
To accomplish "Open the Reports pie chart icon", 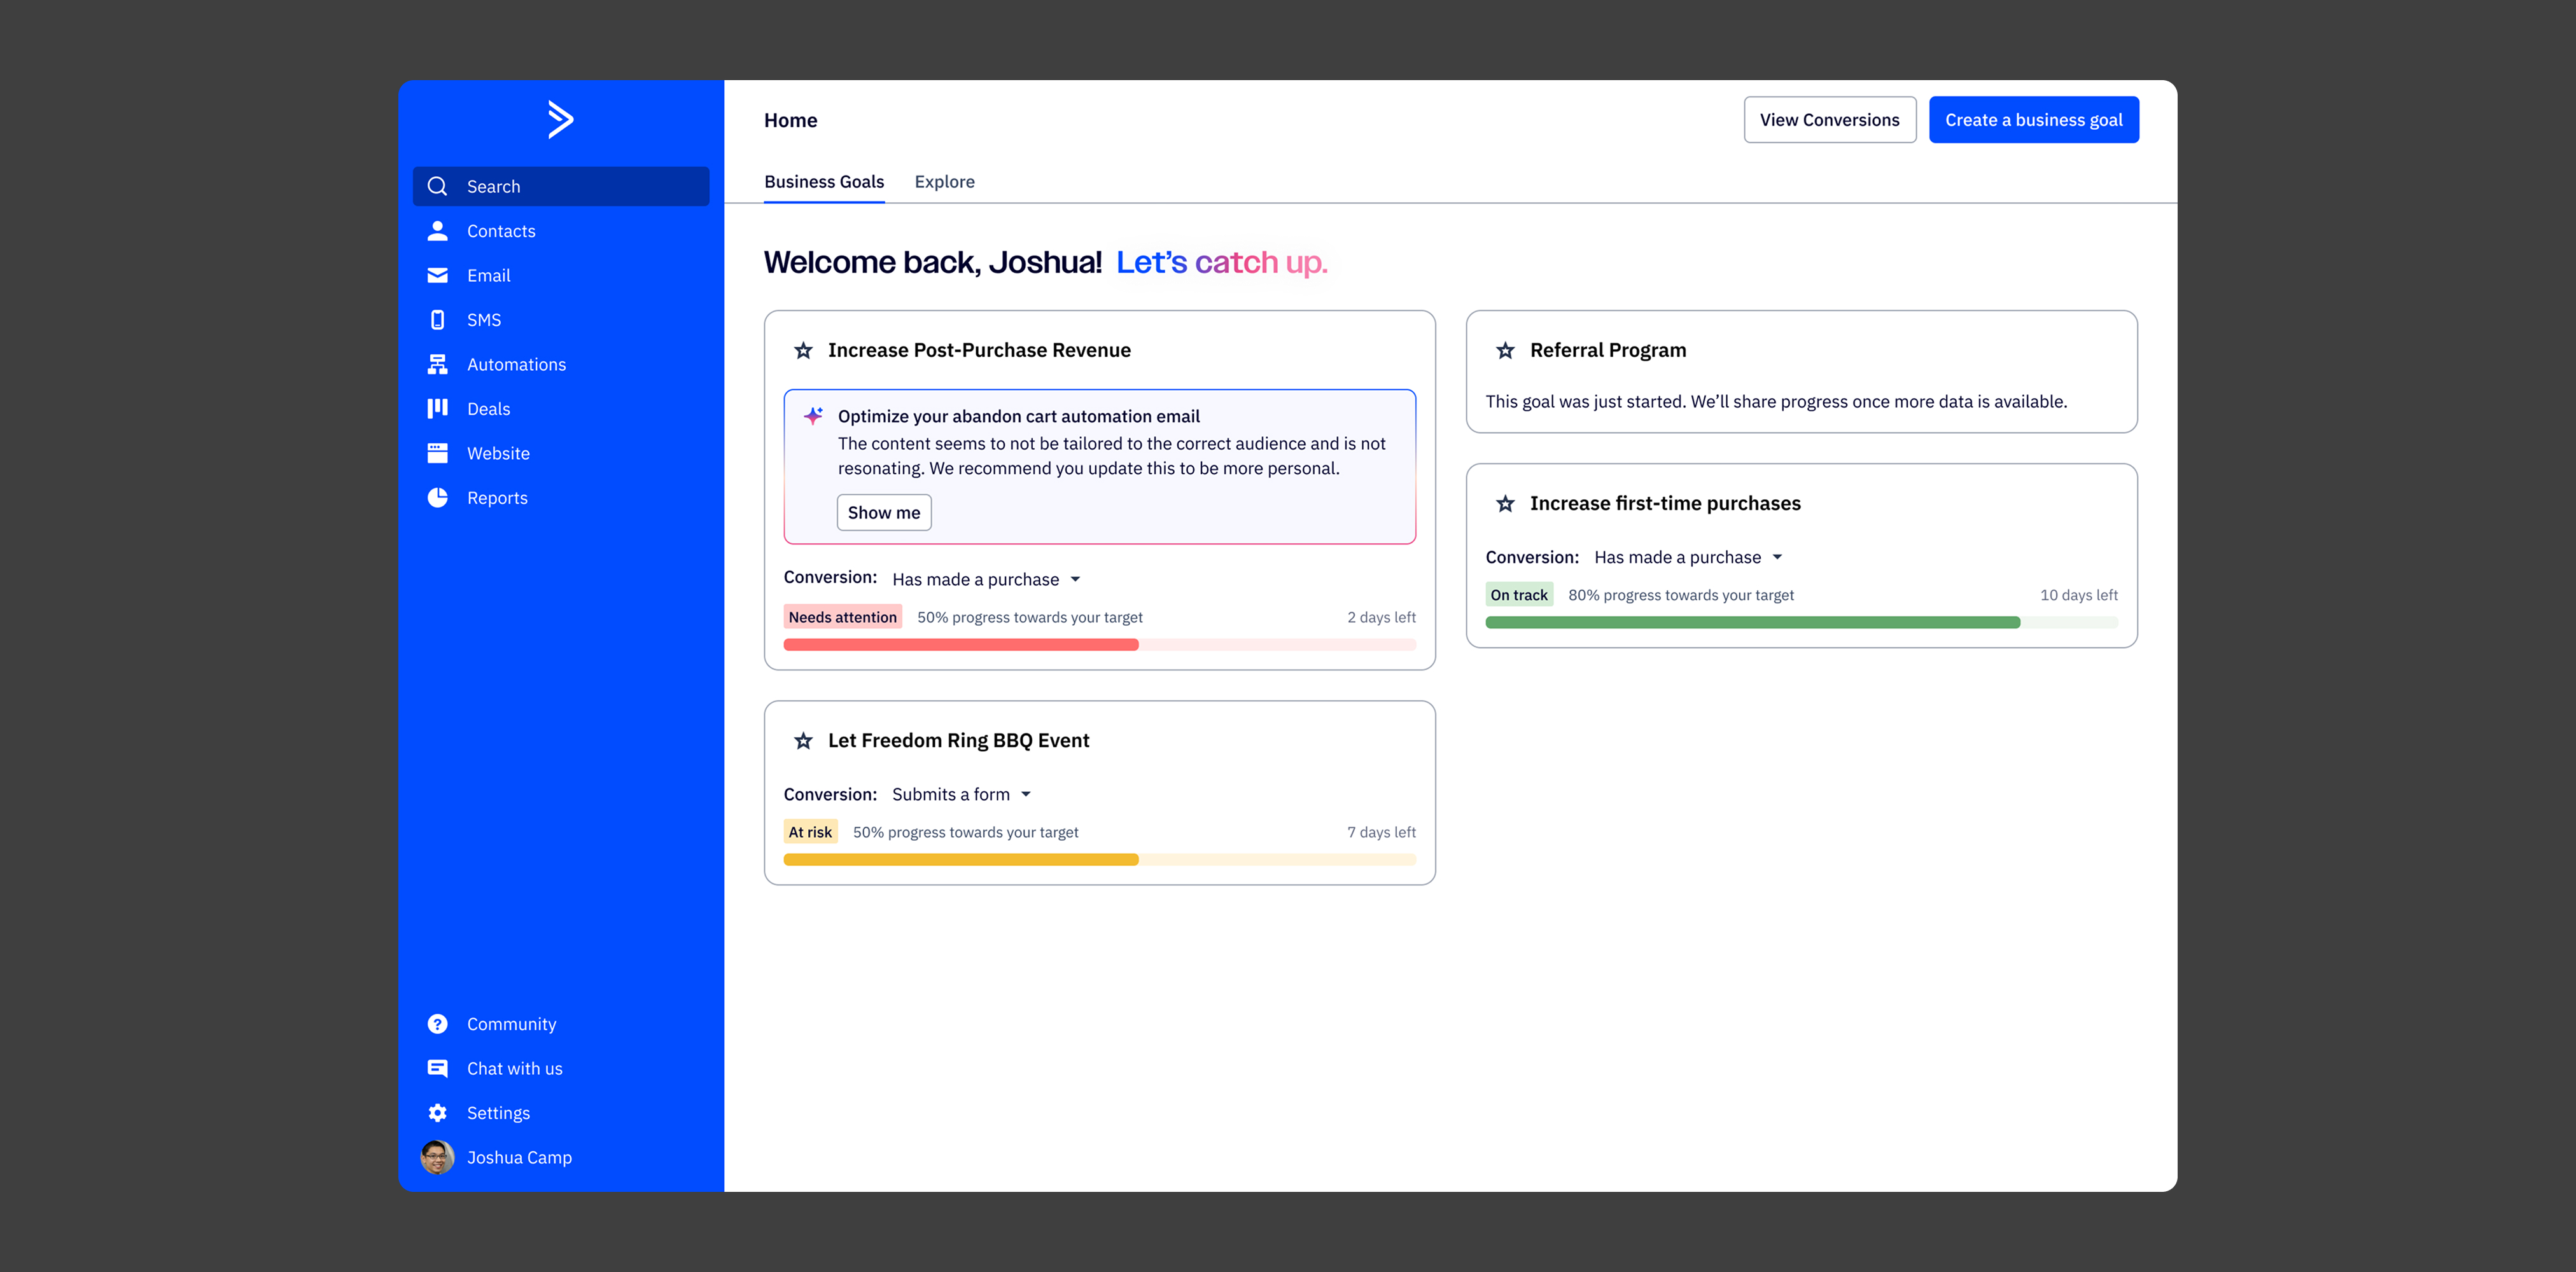I will click(437, 497).
